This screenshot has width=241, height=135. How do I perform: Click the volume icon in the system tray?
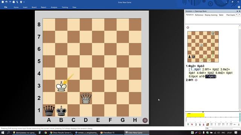click(x=218, y=133)
